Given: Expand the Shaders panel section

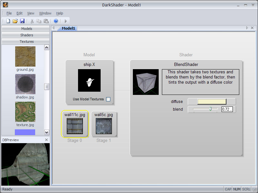Looking at the screenshot, I should 26,35.
